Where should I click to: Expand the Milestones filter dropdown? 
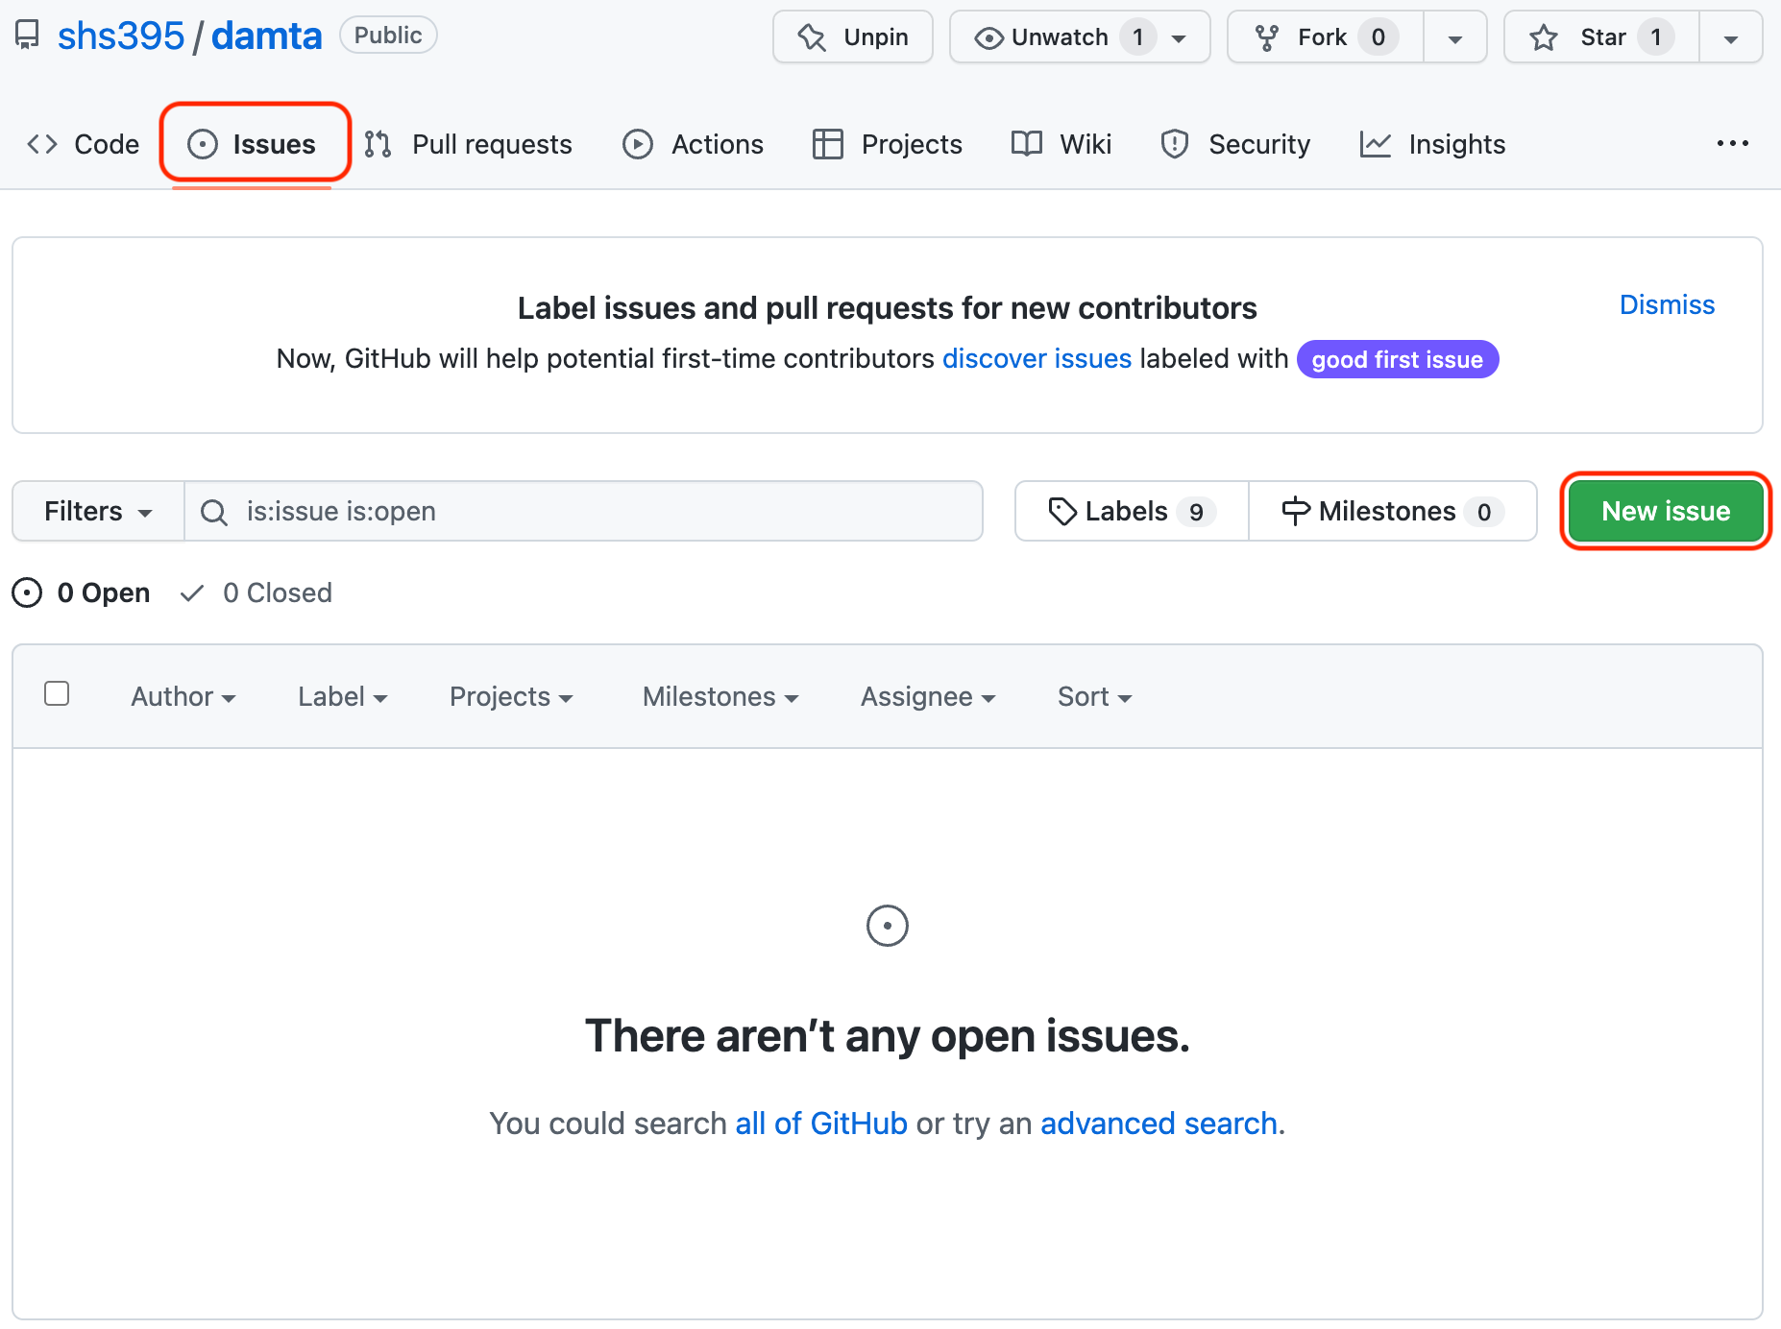click(x=720, y=696)
